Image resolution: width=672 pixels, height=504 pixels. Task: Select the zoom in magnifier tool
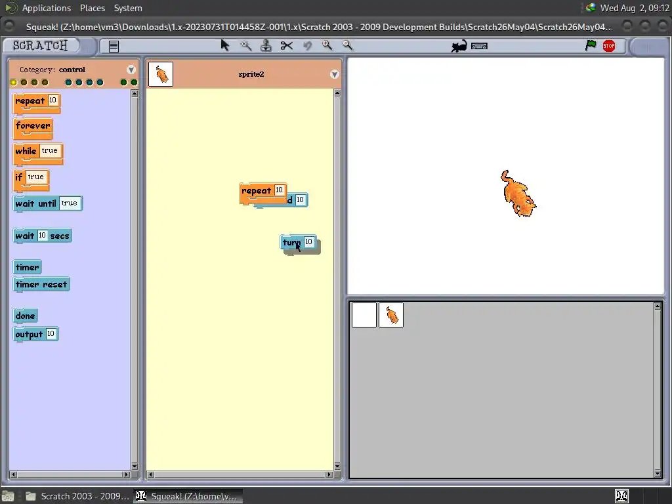(327, 45)
